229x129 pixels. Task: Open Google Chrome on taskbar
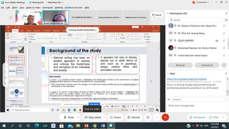(x=94, y=126)
